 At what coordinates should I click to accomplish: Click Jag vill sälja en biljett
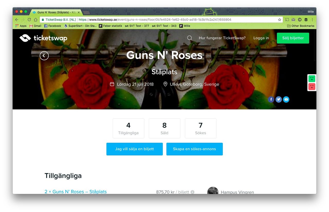[134, 149]
